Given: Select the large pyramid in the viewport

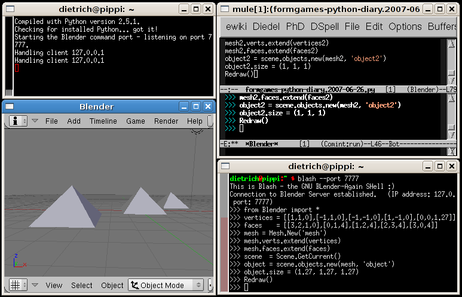Looking at the screenshot, I should tap(66, 207).
